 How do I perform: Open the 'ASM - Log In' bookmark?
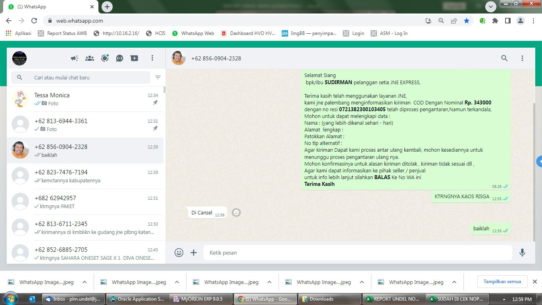tap(389, 33)
